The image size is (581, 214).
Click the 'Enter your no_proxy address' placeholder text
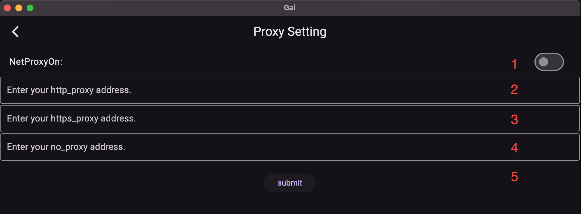coord(66,147)
